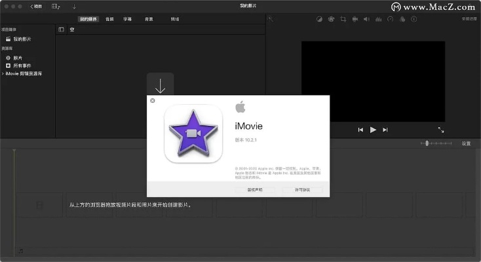Open the color balance adjustment tool
Viewport: 481px width, 262px height.
click(x=319, y=19)
